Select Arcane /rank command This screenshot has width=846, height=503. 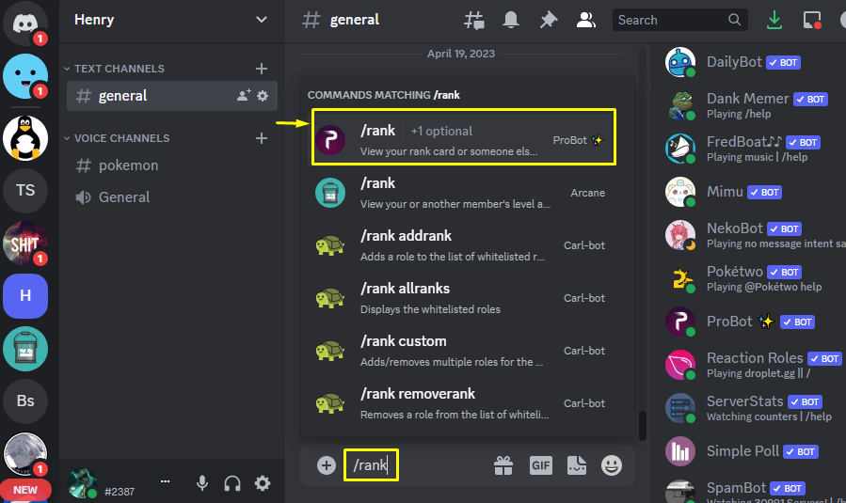tap(464, 193)
